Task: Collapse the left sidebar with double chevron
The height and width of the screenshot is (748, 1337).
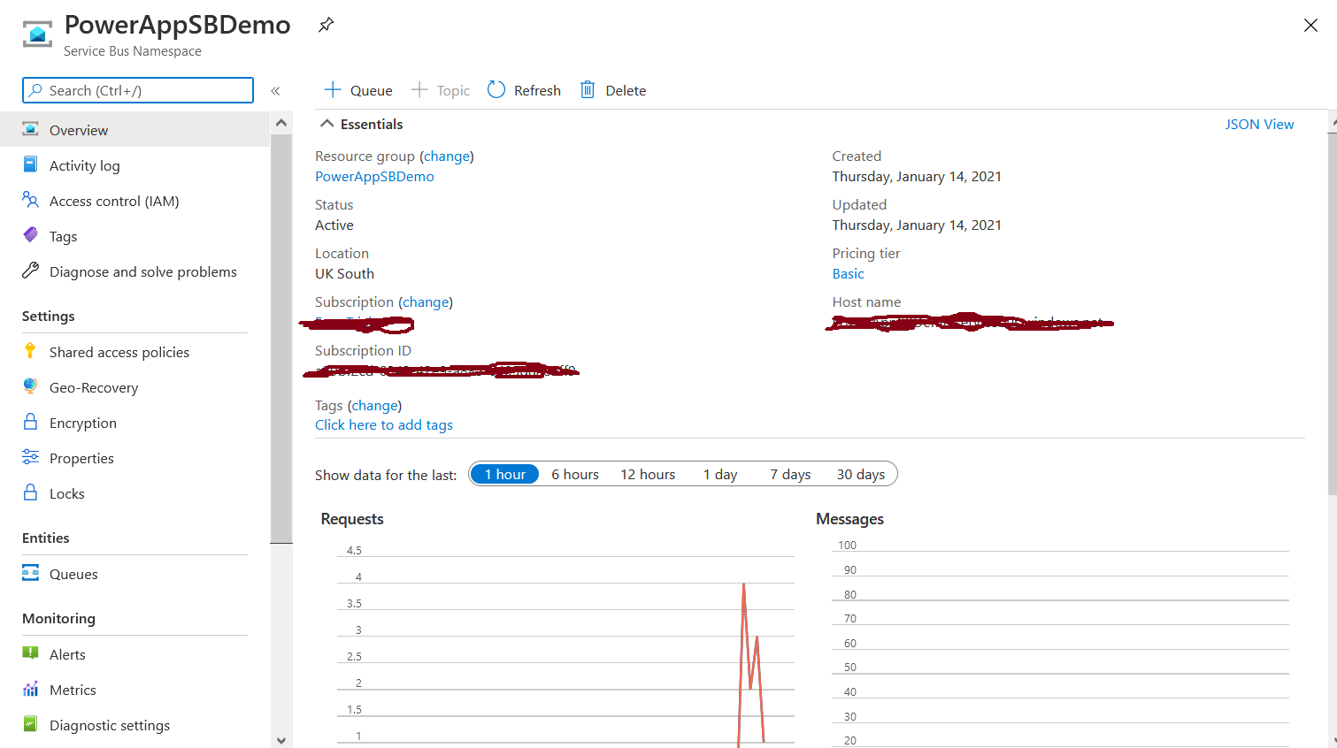Action: tap(275, 90)
